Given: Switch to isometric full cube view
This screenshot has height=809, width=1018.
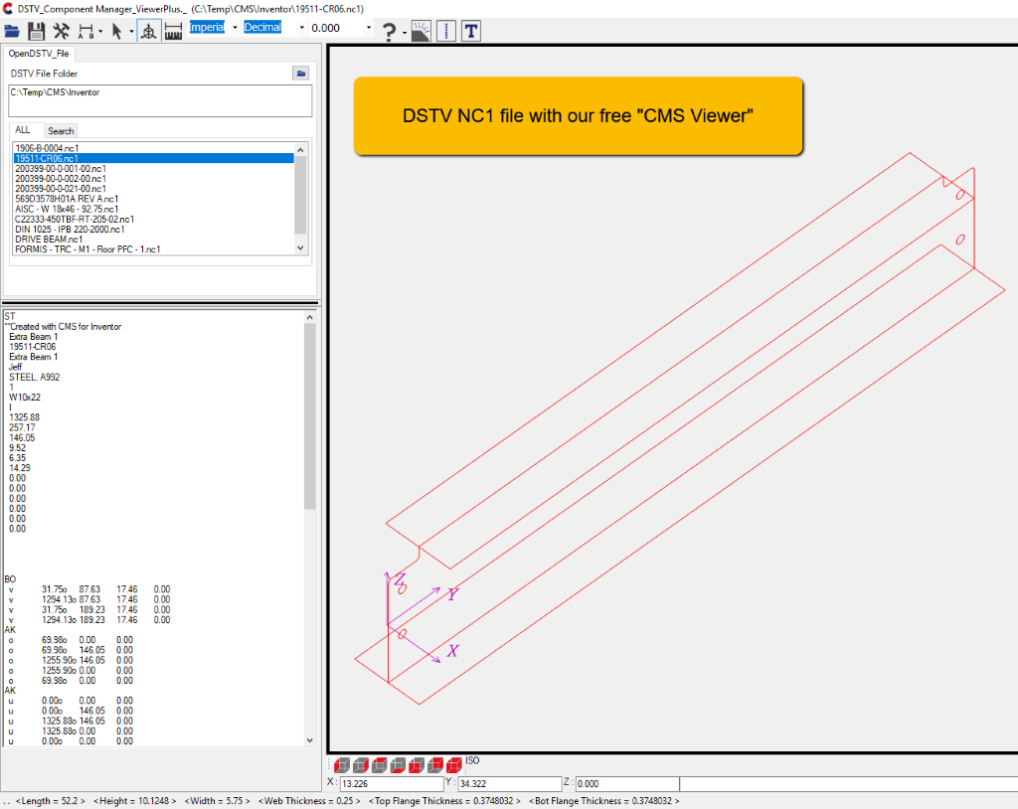Looking at the screenshot, I should 454,765.
